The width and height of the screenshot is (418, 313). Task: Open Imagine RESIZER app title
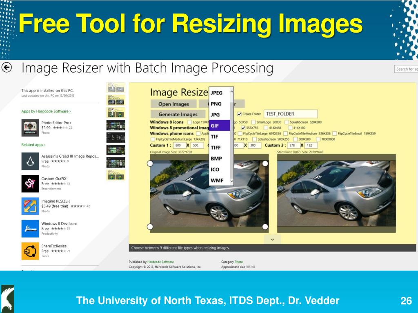coord(56,201)
